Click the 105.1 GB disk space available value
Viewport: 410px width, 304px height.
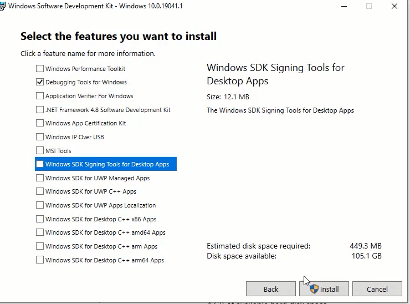click(x=367, y=256)
